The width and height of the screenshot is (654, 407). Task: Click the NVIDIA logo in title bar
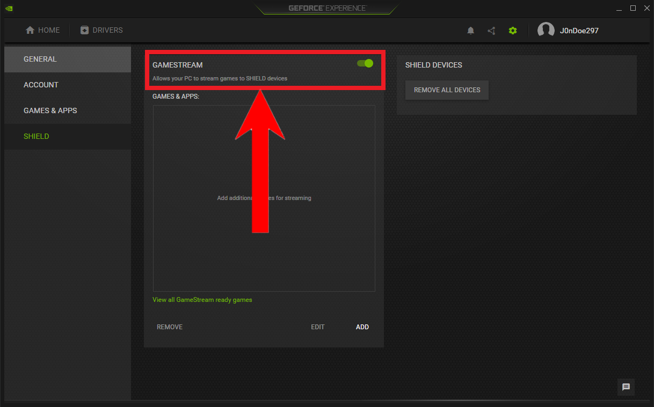10,8
